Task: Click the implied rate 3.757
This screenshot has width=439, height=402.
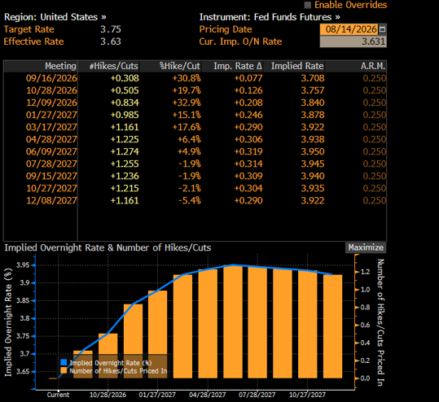Action: 313,90
